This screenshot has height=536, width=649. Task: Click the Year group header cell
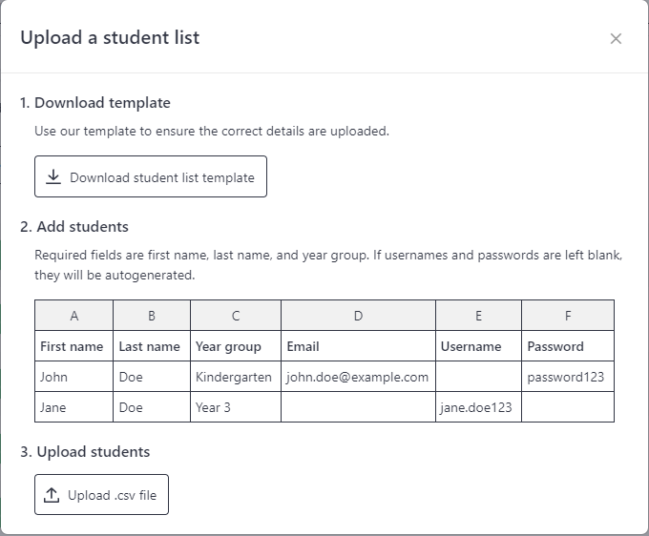click(236, 346)
